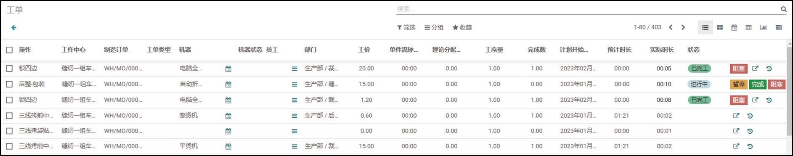Image resolution: width=793 pixels, height=156 pixels.
Task: Check the 后整-包装 row checkbox
Action: tap(9, 84)
